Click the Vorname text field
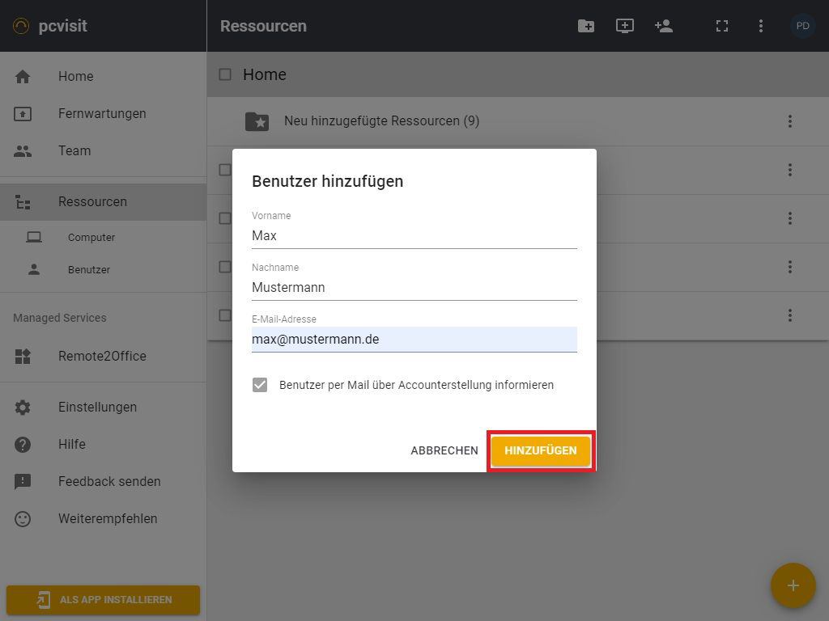Image resolution: width=829 pixels, height=621 pixels. [x=414, y=236]
